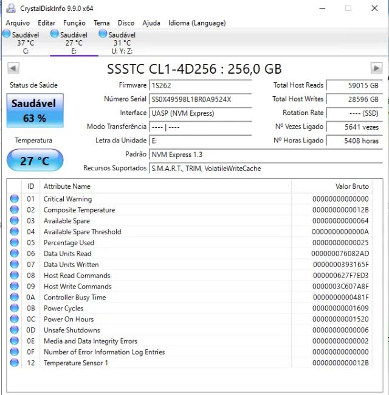
Task: Click the Attribute Name column header
Action: (165, 186)
